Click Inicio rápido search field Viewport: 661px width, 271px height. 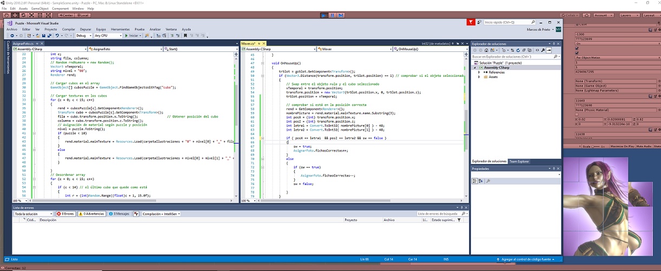point(509,22)
